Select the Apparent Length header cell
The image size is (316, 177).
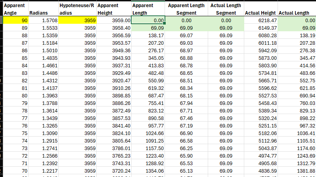pyautogui.click(x=148, y=9)
